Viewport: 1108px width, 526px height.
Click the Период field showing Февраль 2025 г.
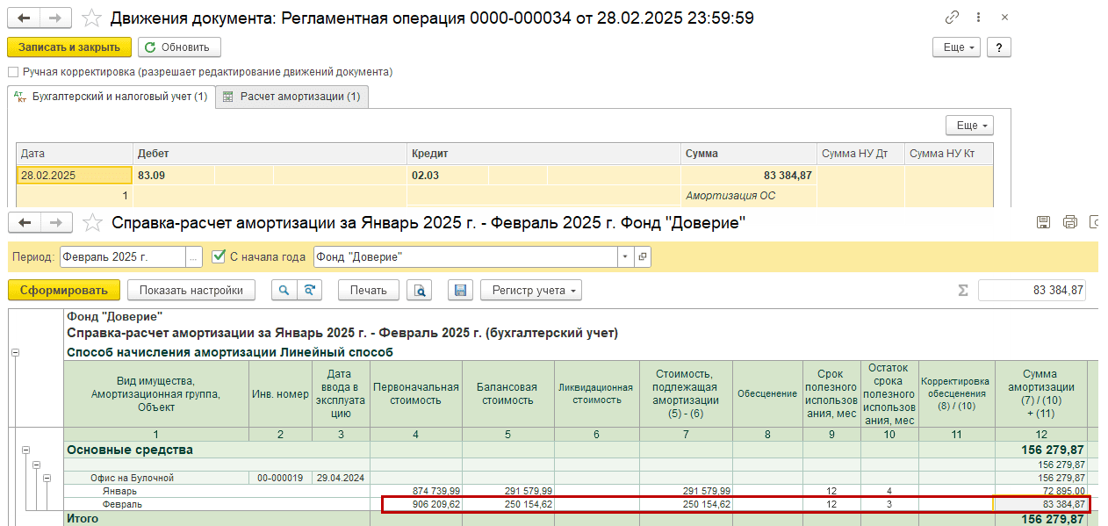(x=122, y=257)
